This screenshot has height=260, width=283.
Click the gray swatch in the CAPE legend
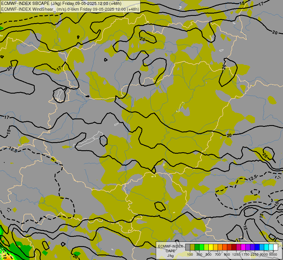pos(188,247)
